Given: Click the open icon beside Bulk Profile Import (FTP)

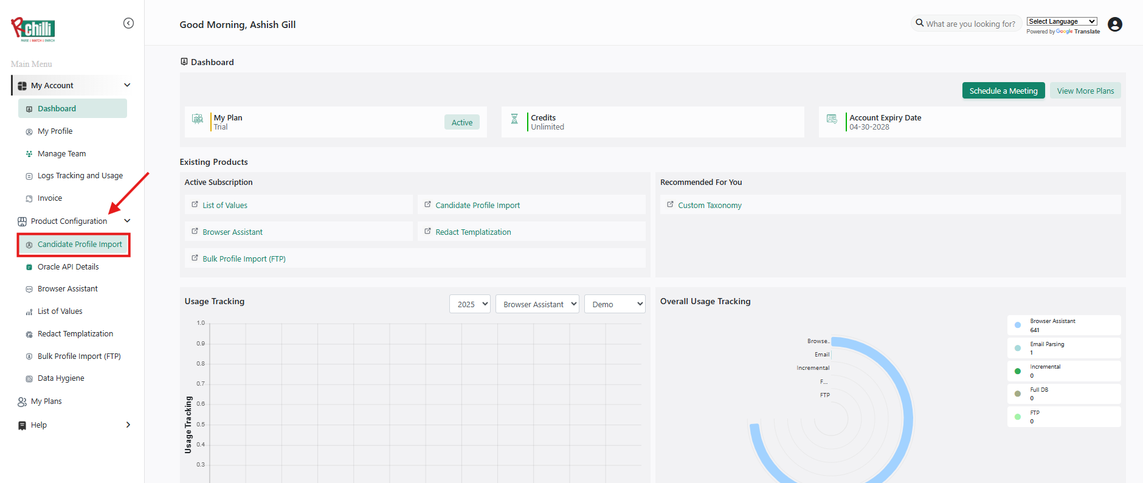Looking at the screenshot, I should pyautogui.click(x=195, y=259).
